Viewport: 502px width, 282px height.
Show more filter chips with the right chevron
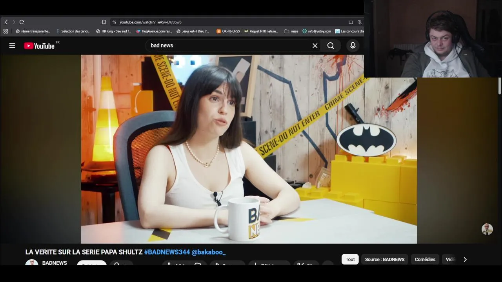(465, 259)
